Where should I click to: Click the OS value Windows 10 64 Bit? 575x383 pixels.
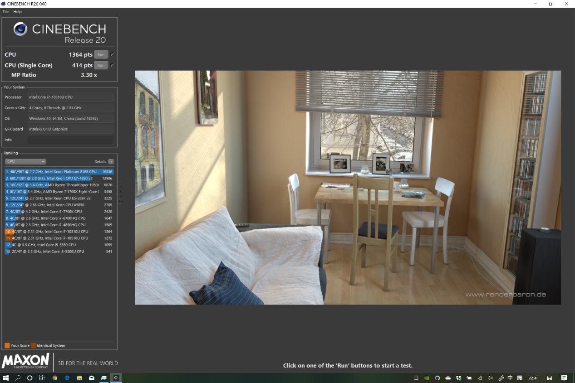tap(70, 118)
